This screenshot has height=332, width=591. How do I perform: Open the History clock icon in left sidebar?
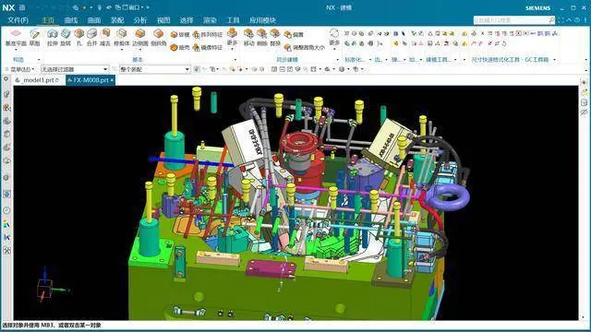(x=6, y=210)
